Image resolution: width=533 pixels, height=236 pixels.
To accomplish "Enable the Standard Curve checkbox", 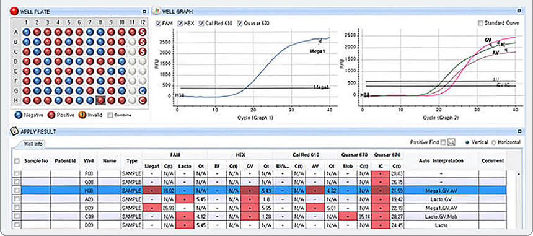I will [x=481, y=23].
